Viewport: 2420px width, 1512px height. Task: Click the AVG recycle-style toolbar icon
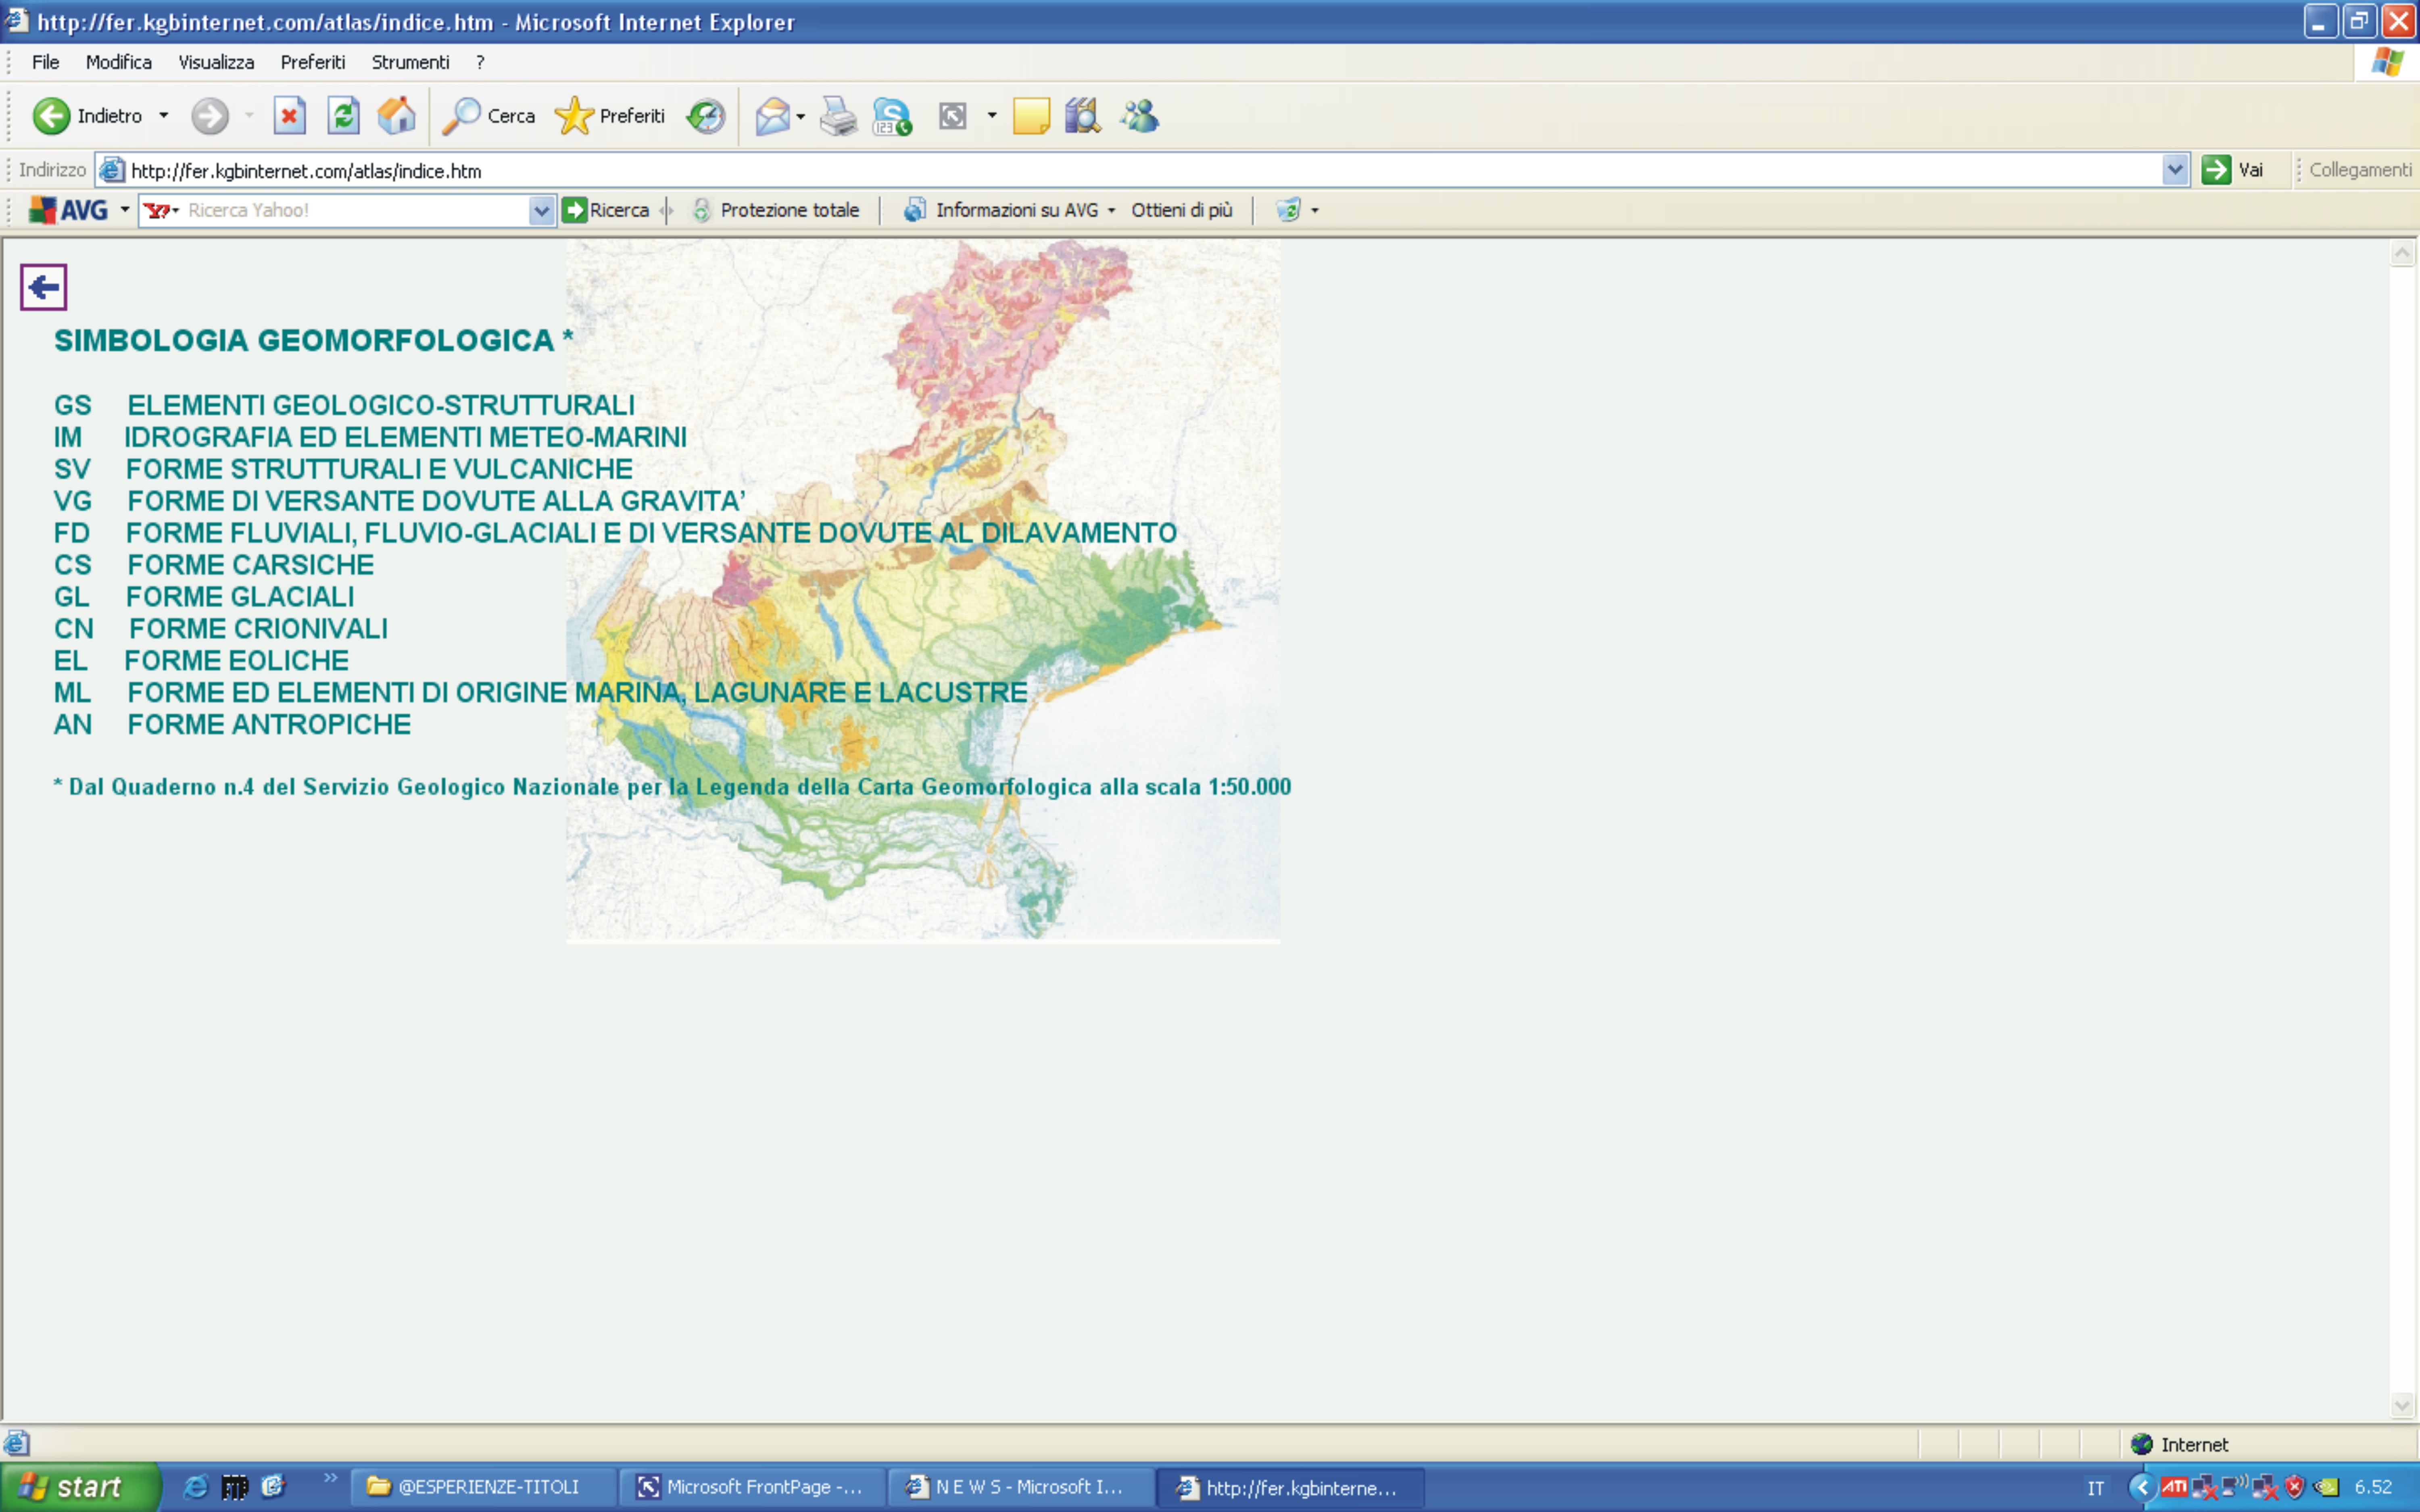[1288, 210]
